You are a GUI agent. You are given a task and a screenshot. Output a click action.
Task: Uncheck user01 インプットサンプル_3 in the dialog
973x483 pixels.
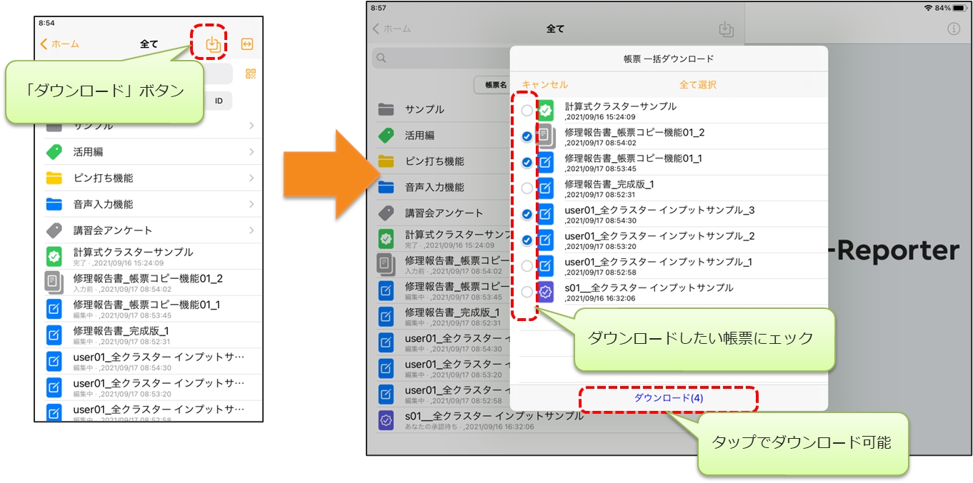(527, 214)
